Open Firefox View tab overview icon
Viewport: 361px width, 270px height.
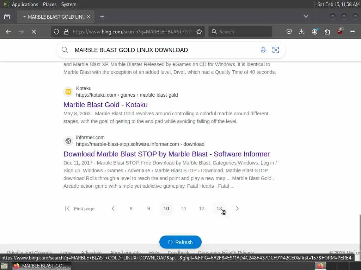point(7,17)
